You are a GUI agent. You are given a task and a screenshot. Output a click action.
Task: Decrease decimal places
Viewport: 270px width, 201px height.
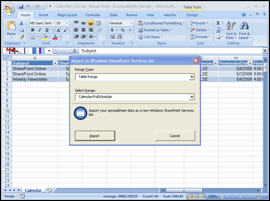point(119,37)
